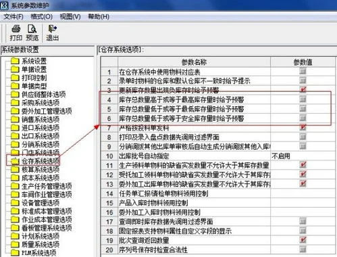This screenshot has width=337, height=257.
Task: Open value cell for 委外加工入库时物料领用控制
Action: click(x=303, y=212)
